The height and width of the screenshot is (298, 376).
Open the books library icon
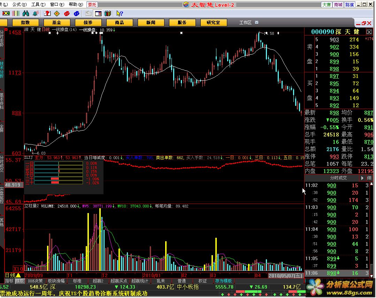coord(108,14)
